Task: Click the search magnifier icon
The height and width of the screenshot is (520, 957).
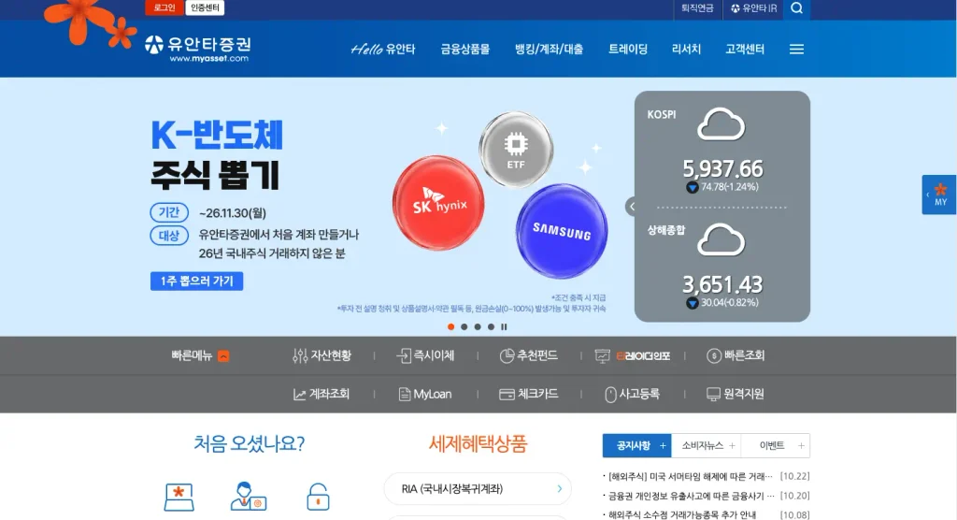Action: coord(796,8)
